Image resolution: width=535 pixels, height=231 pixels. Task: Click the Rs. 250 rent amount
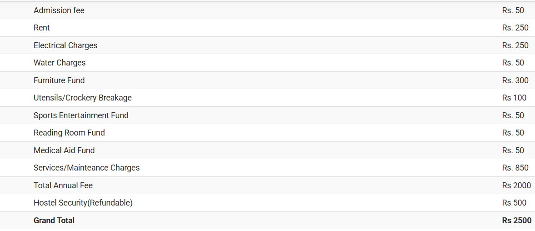tap(515, 28)
